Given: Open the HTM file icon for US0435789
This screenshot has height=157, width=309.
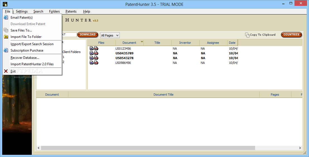Looking at the screenshot, I should coord(92,53).
